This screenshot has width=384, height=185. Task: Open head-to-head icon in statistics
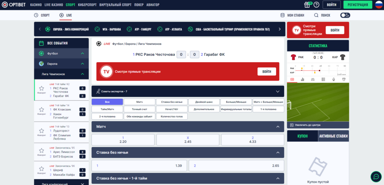coord(313,80)
